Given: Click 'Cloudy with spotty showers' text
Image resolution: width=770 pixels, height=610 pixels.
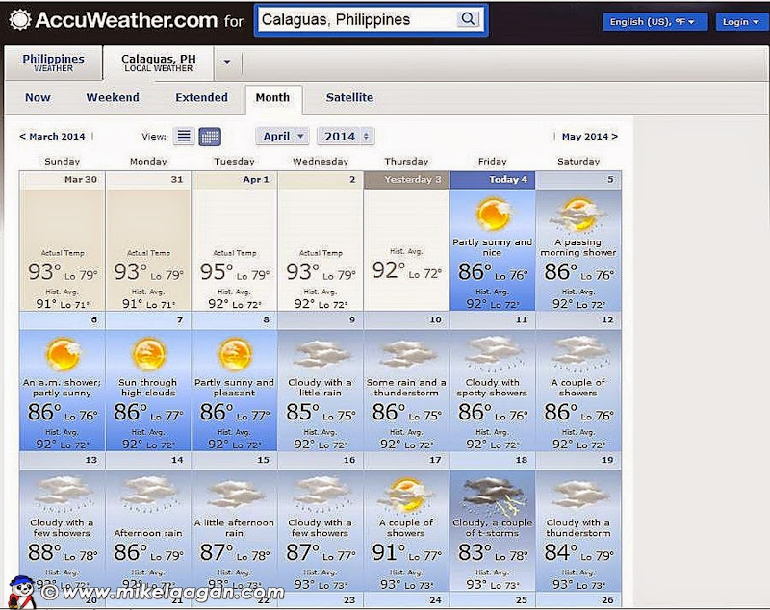Looking at the screenshot, I should 492,387.
